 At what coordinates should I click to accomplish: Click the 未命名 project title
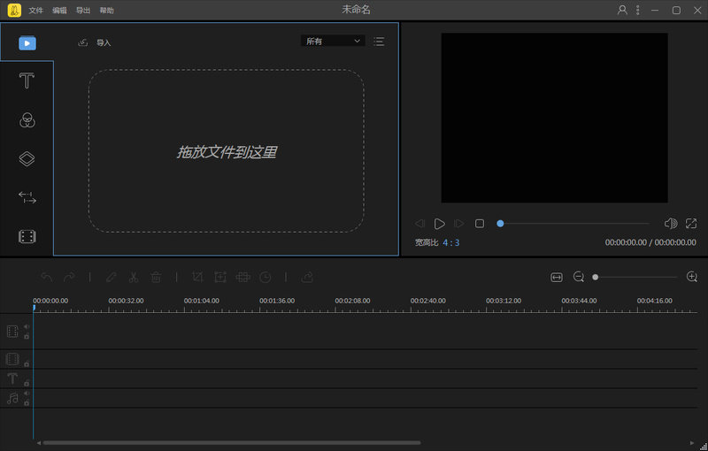356,10
